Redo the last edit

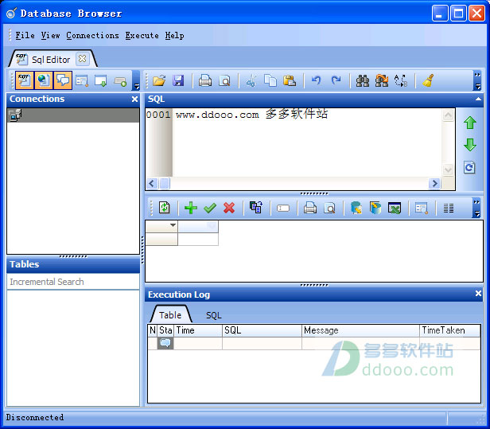pos(336,80)
